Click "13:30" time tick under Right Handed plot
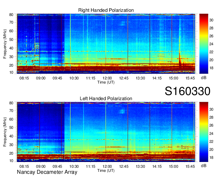 (140, 78)
